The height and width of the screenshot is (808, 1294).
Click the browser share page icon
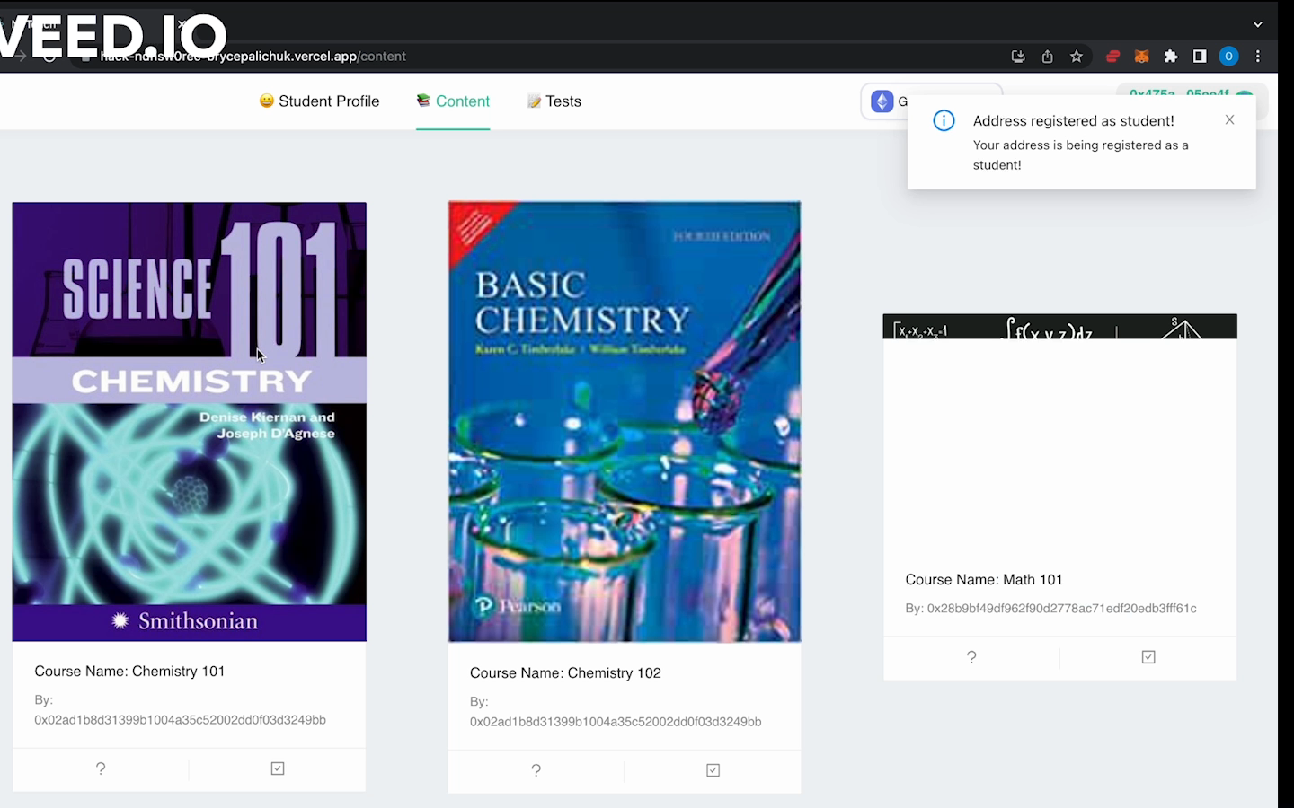[x=1048, y=57]
